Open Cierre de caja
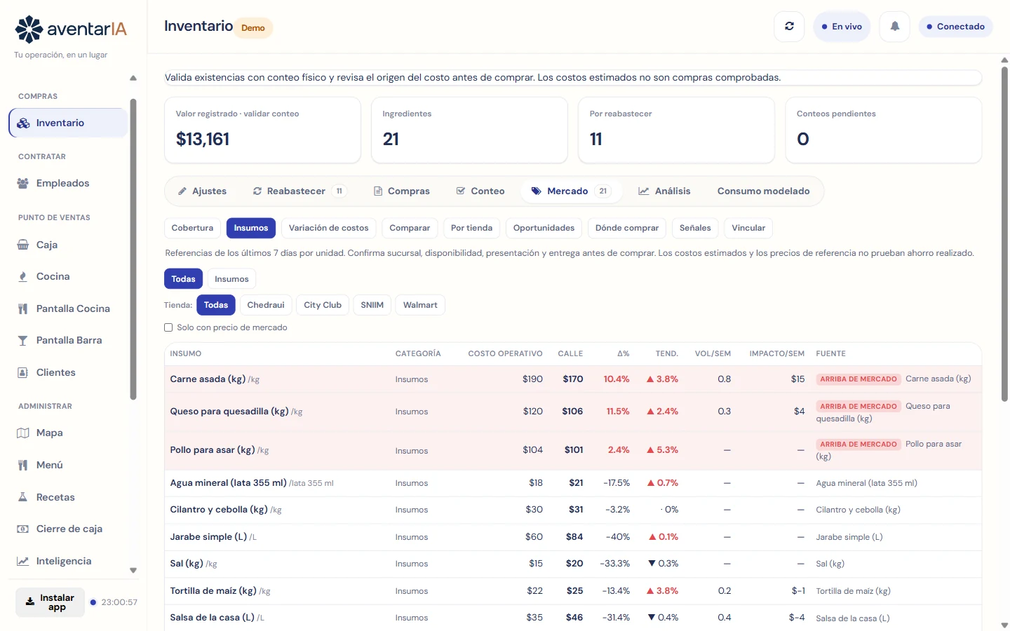Screen dimensions: 1010x631 point(68,529)
